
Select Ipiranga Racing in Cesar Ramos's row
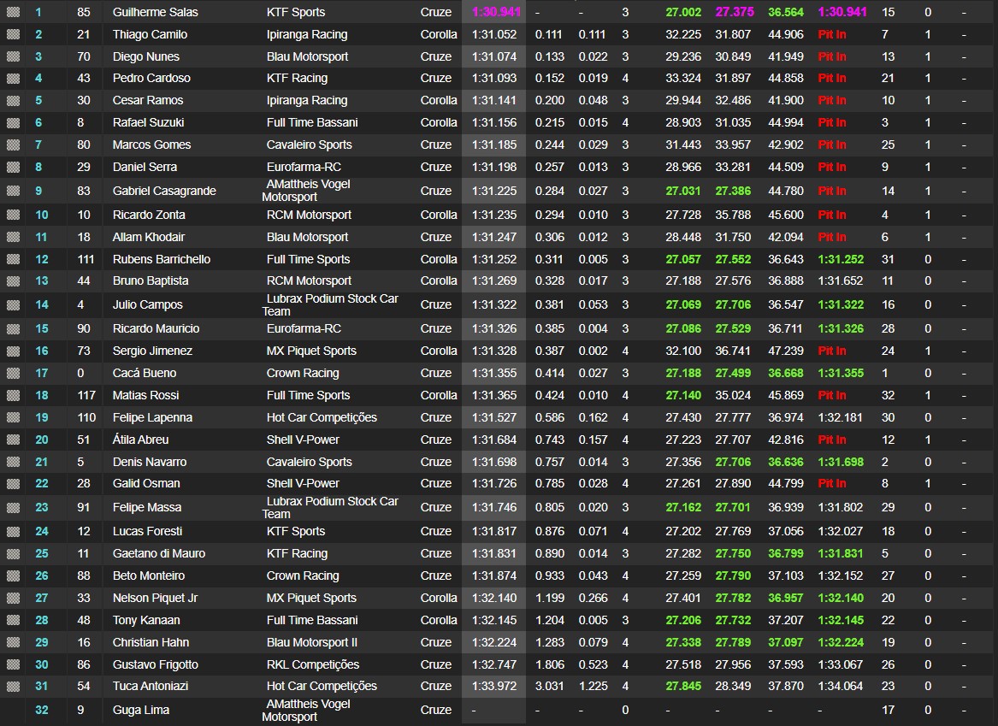[x=307, y=101]
